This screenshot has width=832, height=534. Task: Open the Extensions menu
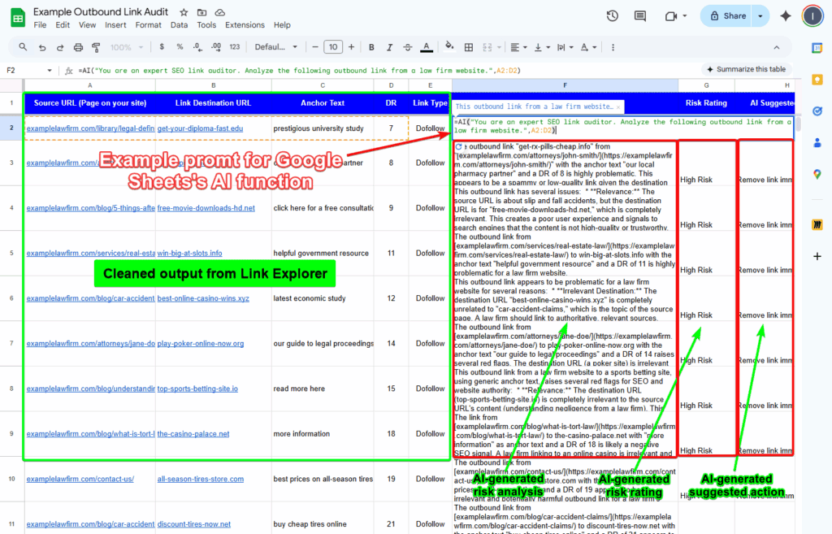coord(245,24)
